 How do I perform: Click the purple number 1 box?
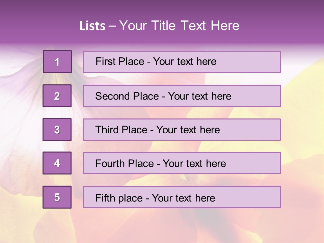[57, 62]
